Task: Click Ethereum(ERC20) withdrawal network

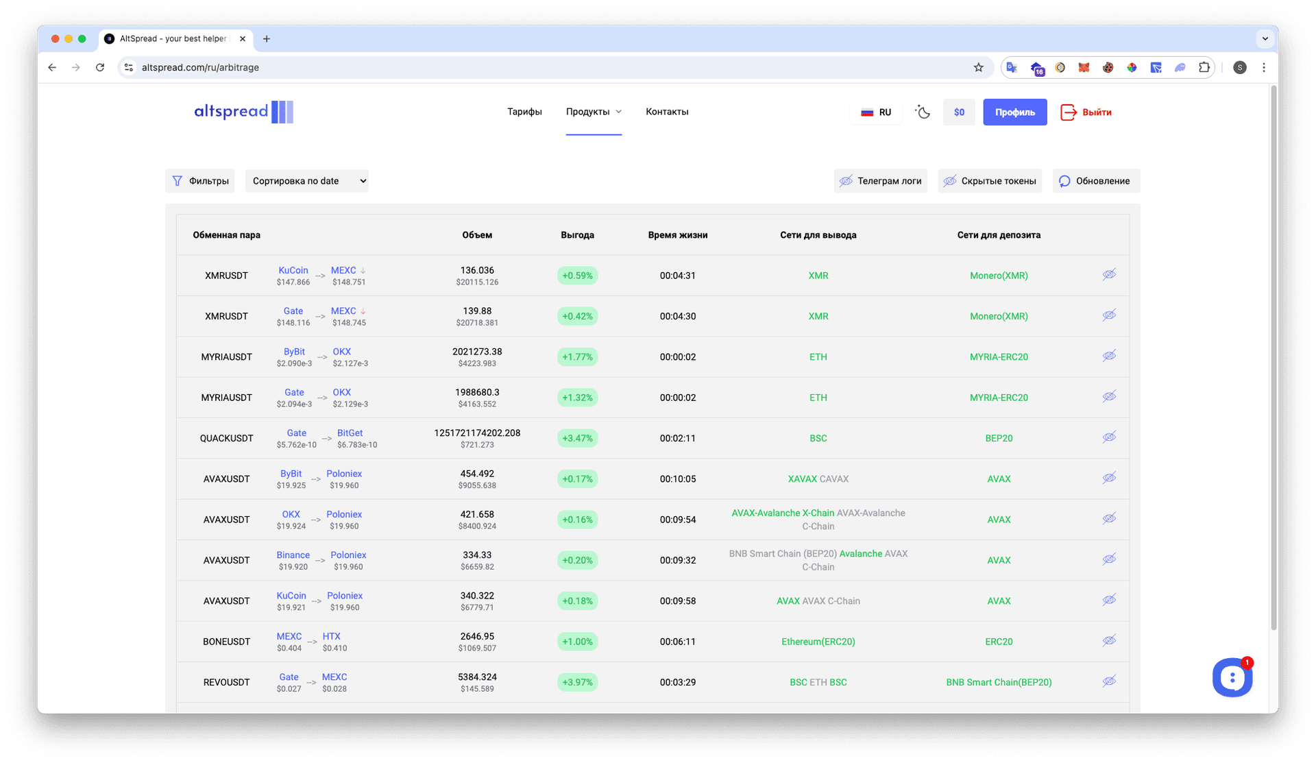Action: 818,642
